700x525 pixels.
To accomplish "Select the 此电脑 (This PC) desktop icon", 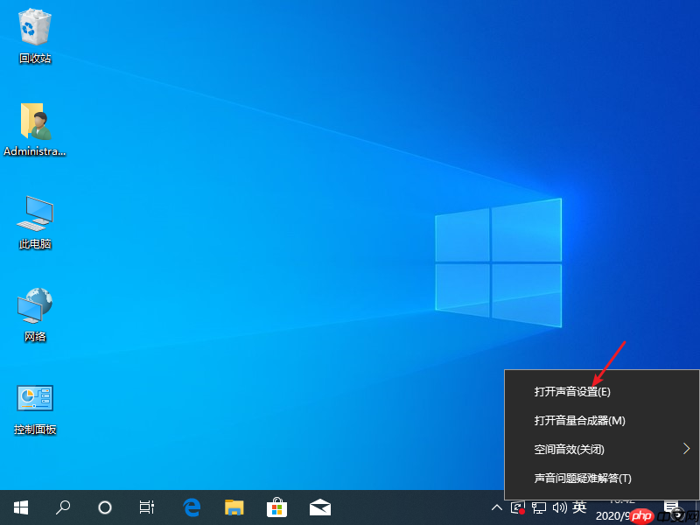I will (x=35, y=222).
